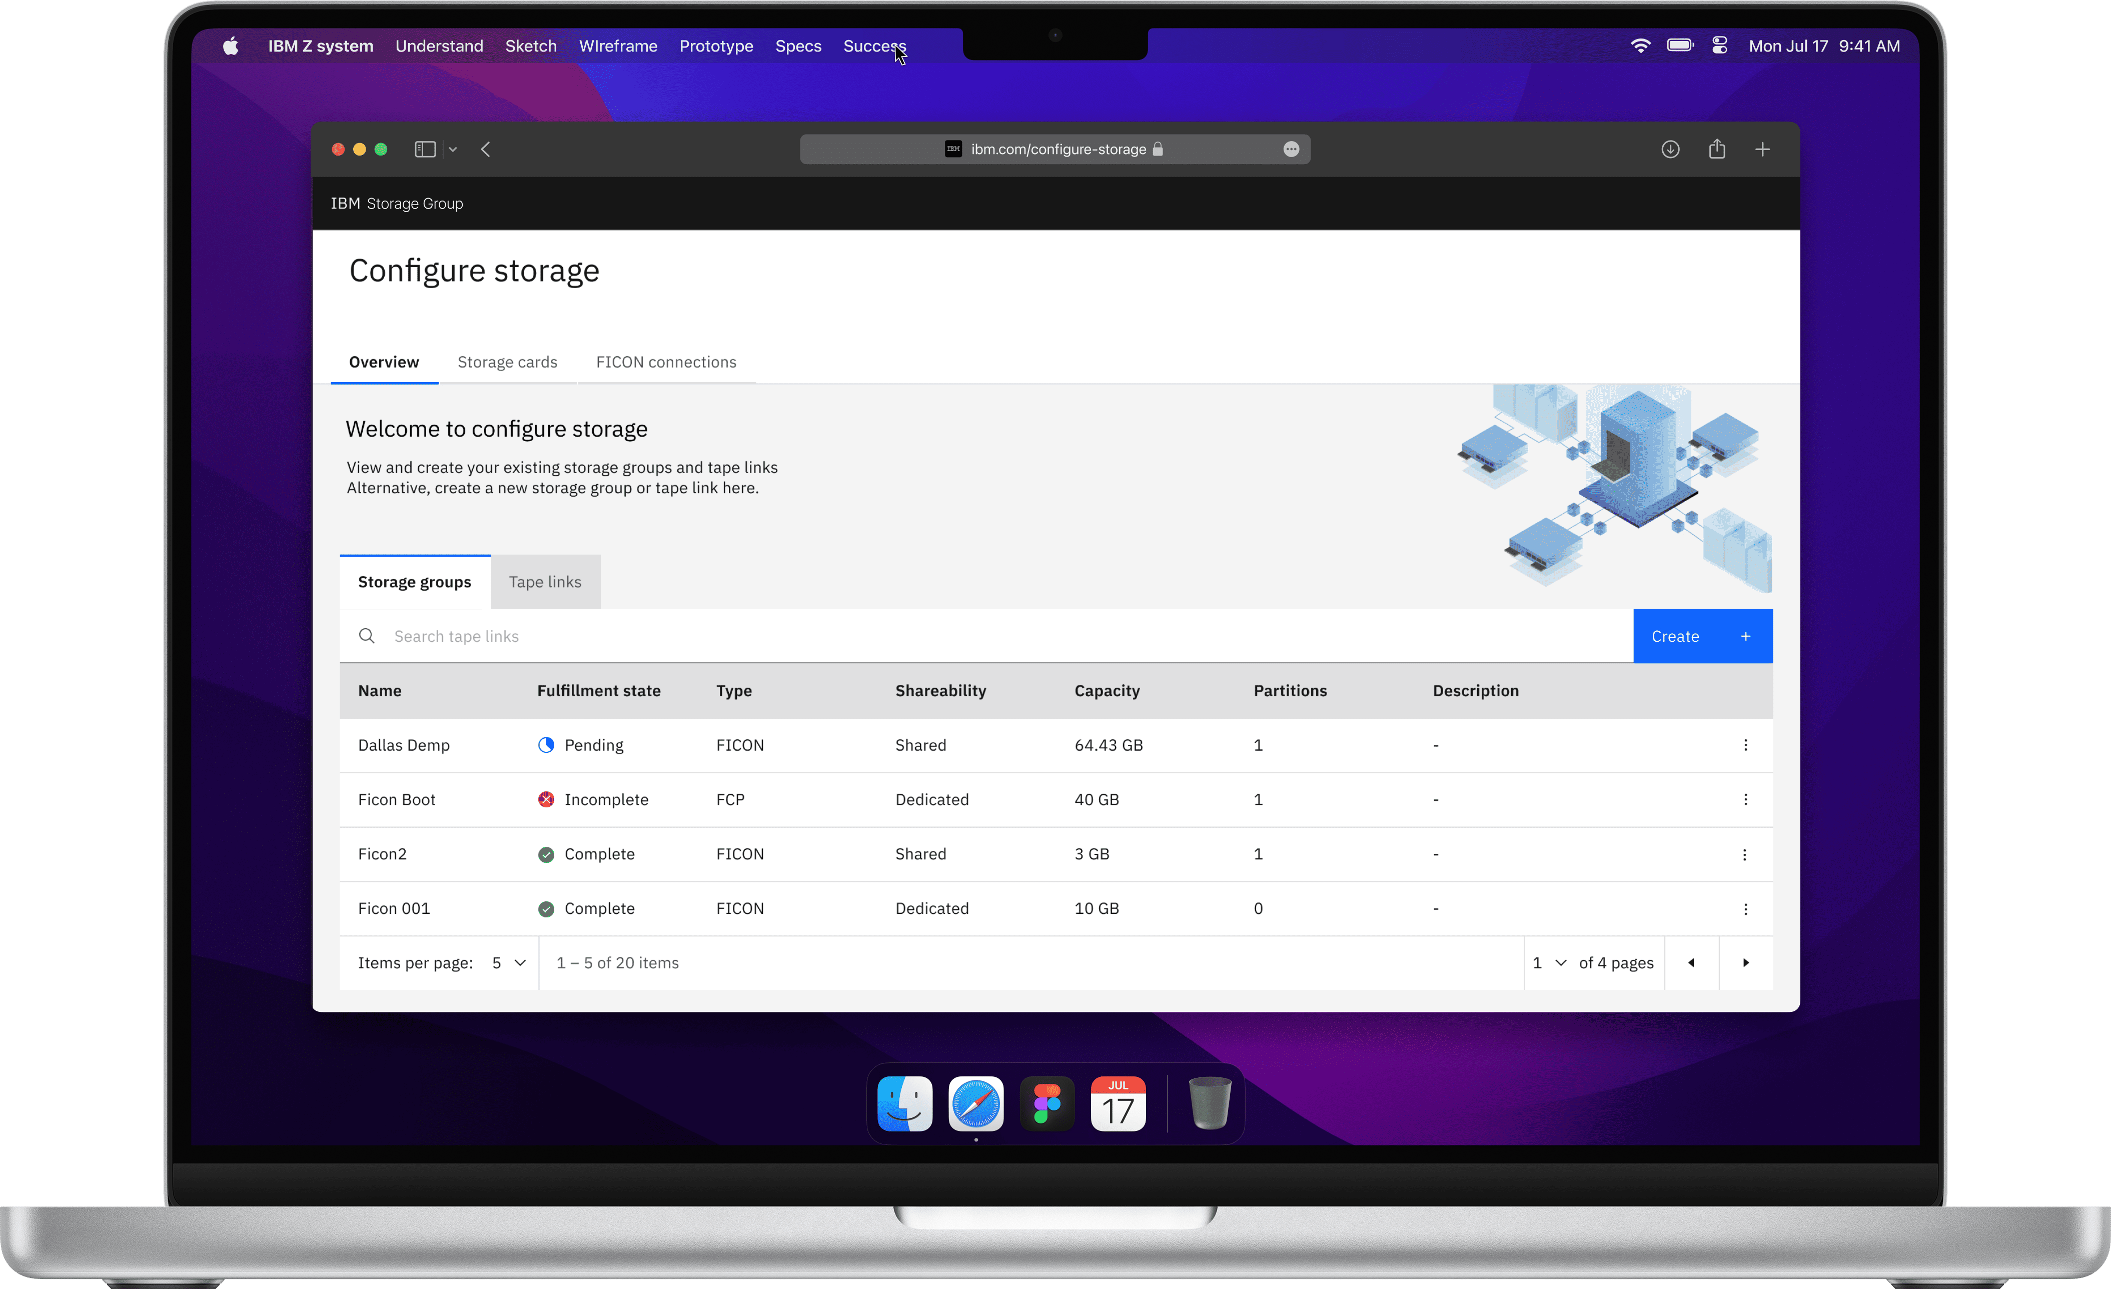
Task: Open Safari in the Dock
Action: [976, 1103]
